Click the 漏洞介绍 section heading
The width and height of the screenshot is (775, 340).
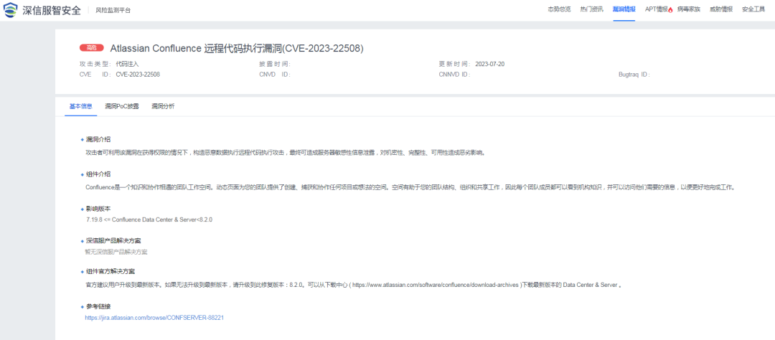point(98,139)
